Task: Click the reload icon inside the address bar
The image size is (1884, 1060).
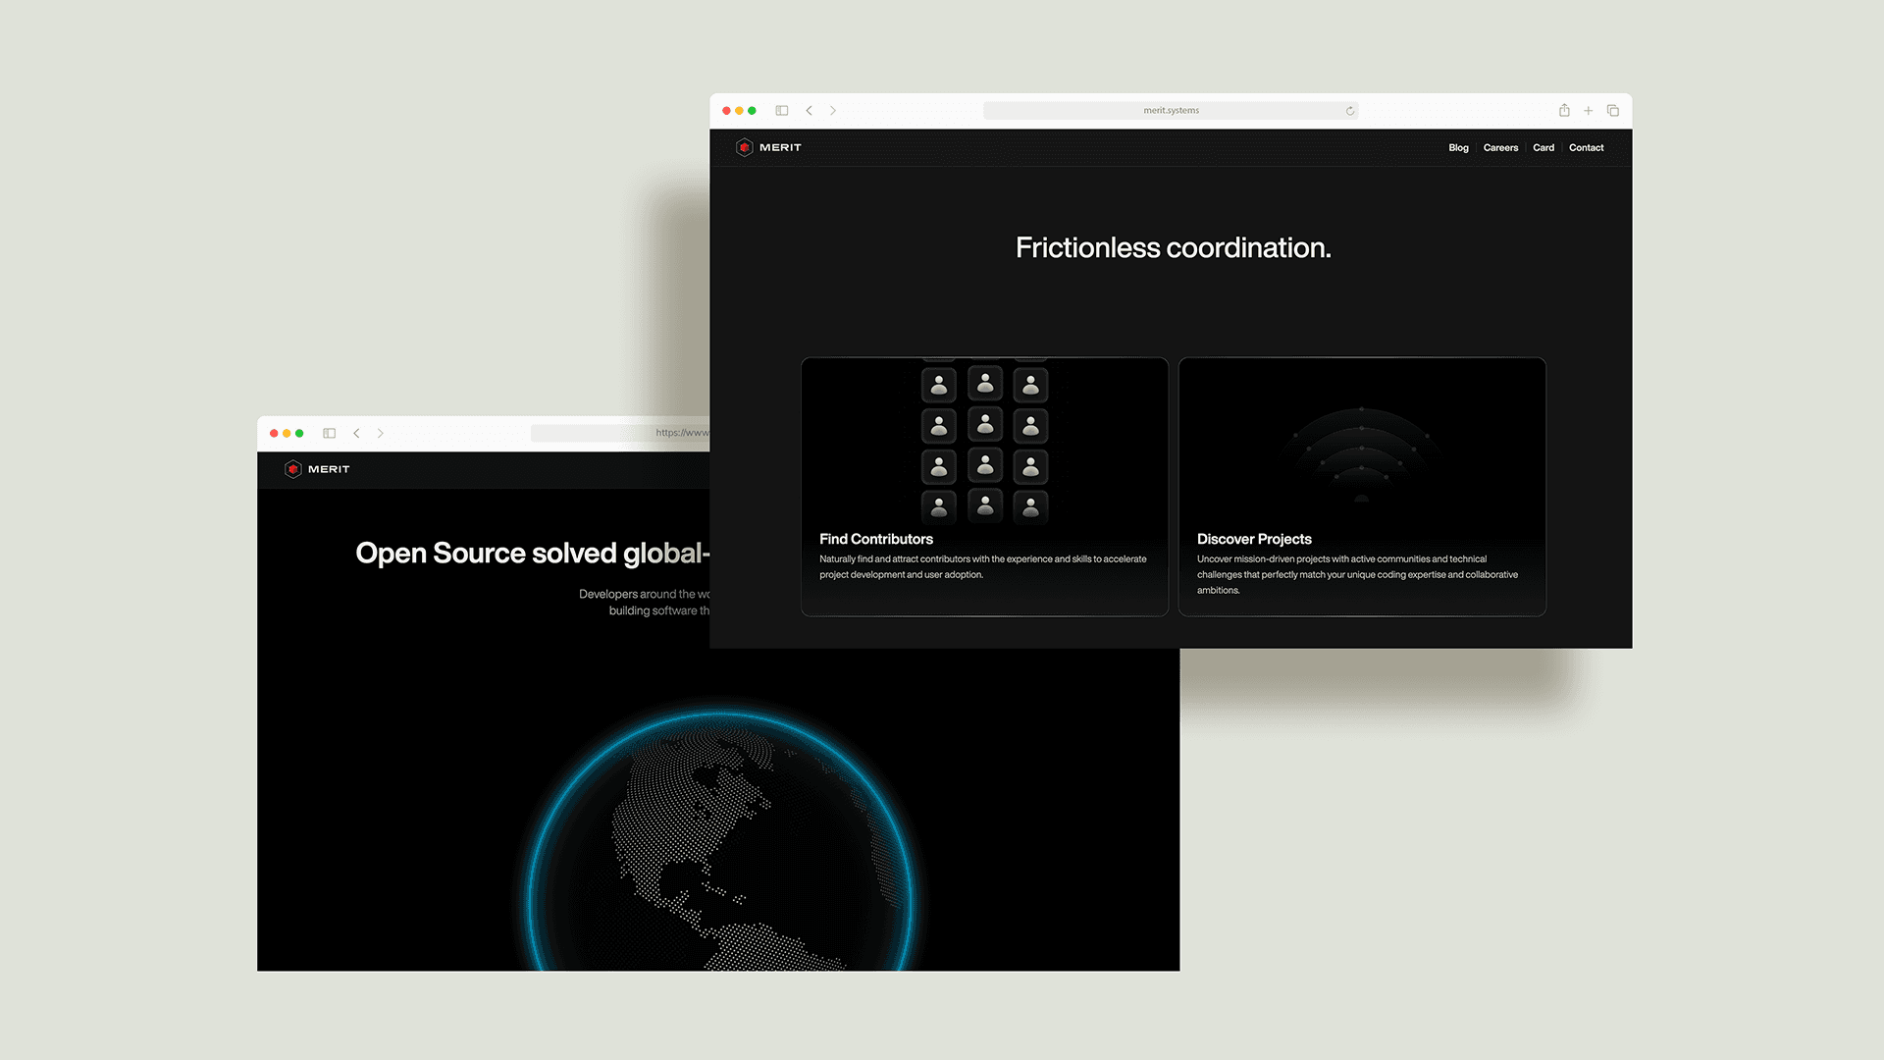Action: [1350, 110]
